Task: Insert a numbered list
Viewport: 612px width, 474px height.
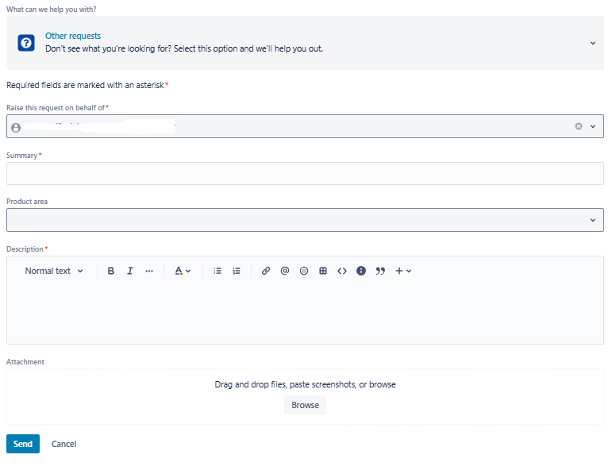Action: pyautogui.click(x=237, y=271)
